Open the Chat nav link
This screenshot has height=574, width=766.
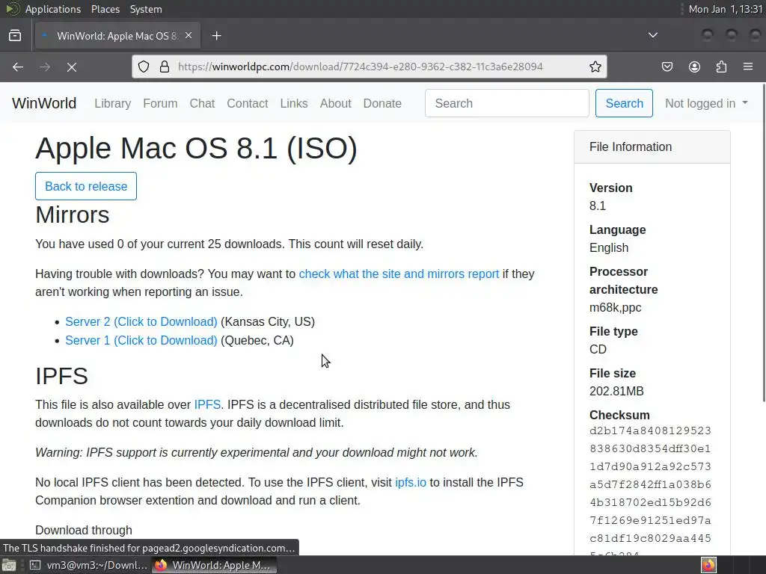click(x=202, y=103)
